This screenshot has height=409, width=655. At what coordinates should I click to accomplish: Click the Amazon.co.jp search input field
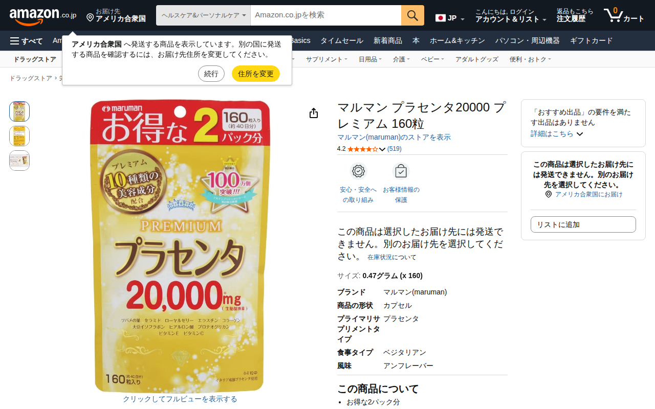pyautogui.click(x=326, y=15)
